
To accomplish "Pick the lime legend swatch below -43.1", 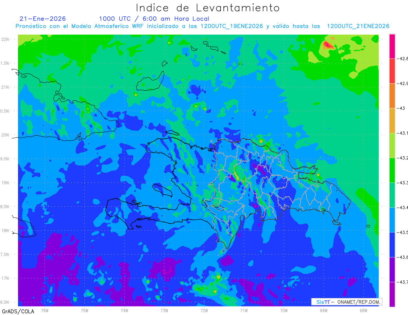I will coord(392,145).
